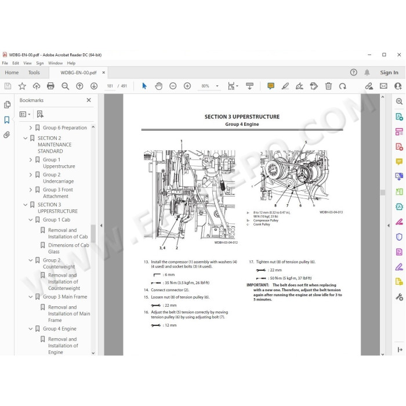The height and width of the screenshot is (406, 406).
Task: Switch to the Home tab
Action: [x=12, y=72]
